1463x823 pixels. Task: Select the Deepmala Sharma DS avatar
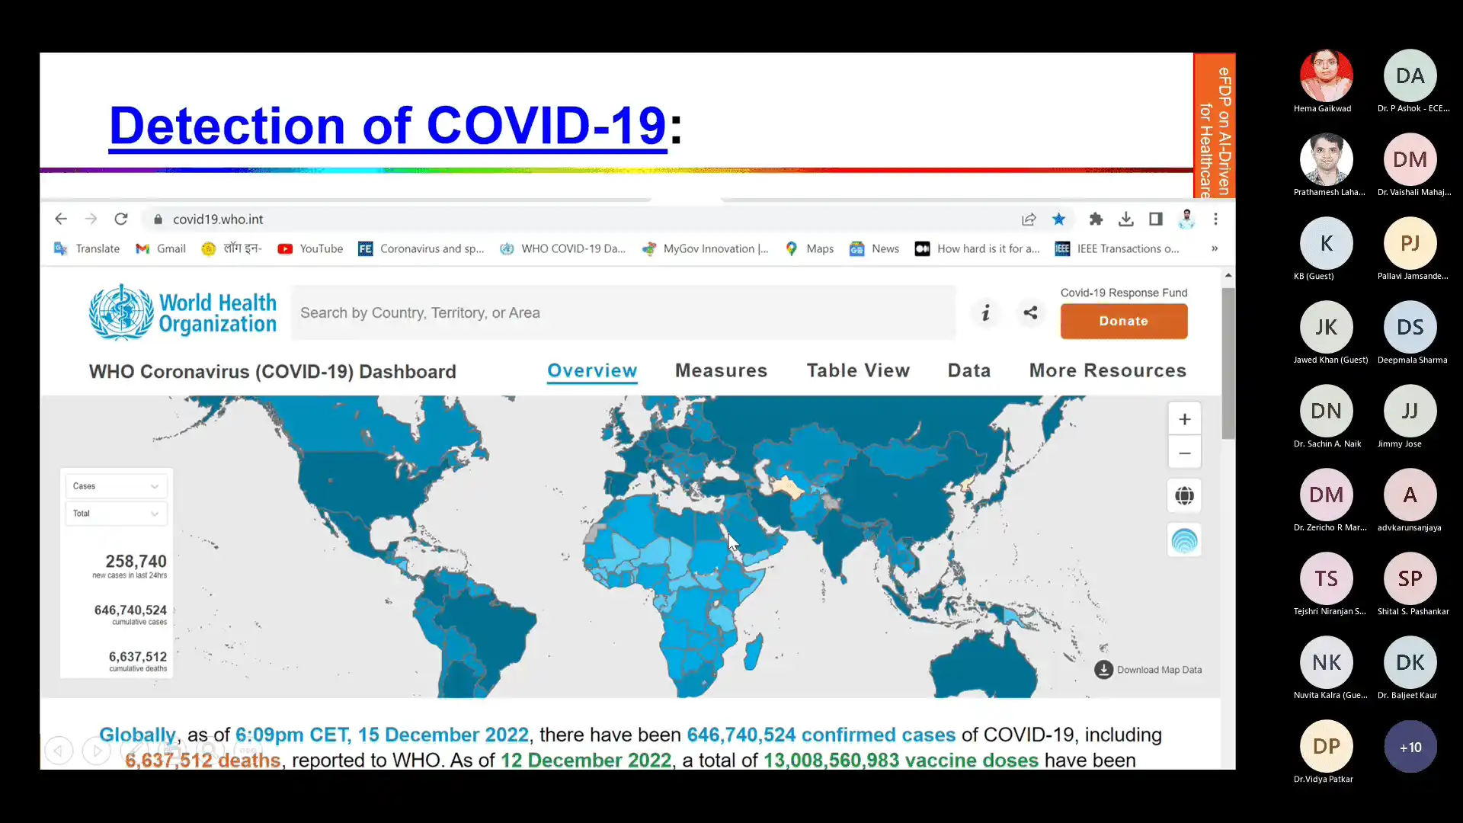(x=1410, y=327)
